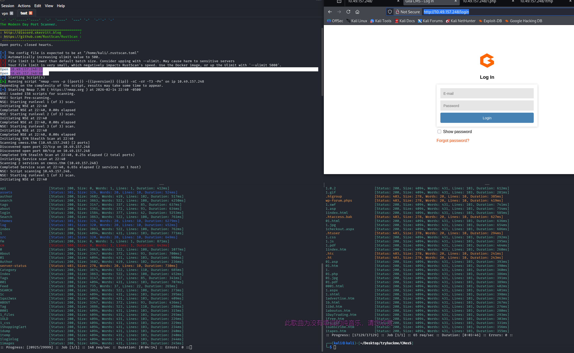Enable the Show password checkbox

click(439, 132)
